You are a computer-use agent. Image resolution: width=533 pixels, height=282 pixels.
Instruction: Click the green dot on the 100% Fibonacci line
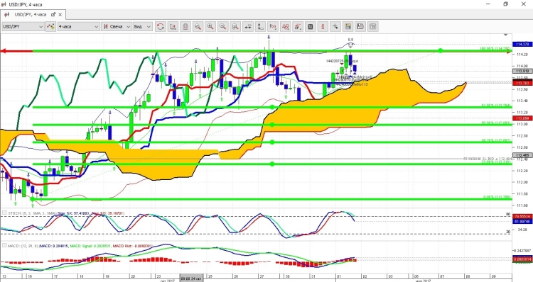click(441, 50)
